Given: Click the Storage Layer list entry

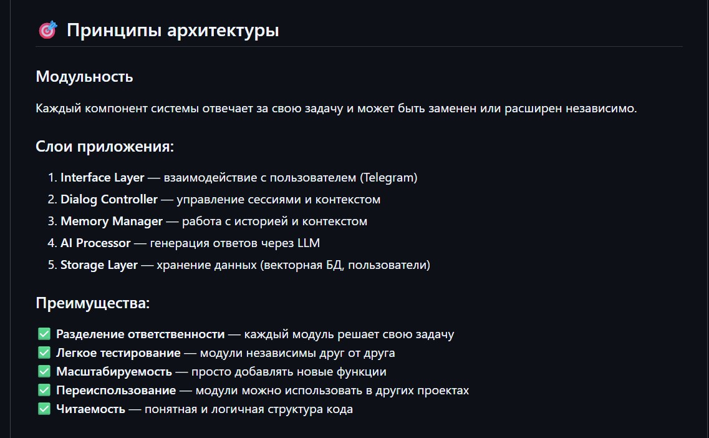Looking at the screenshot, I should tap(99, 265).
